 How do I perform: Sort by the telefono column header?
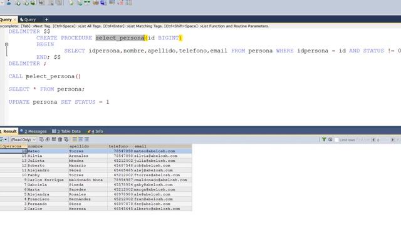121,146
